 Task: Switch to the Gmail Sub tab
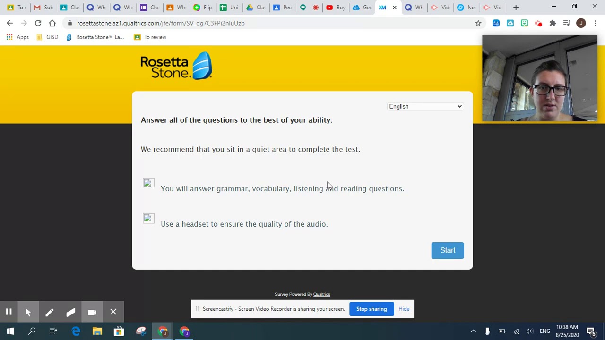[43, 8]
